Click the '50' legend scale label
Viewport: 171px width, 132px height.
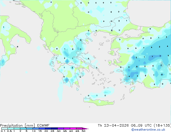pyautogui.click(x=83, y=131)
